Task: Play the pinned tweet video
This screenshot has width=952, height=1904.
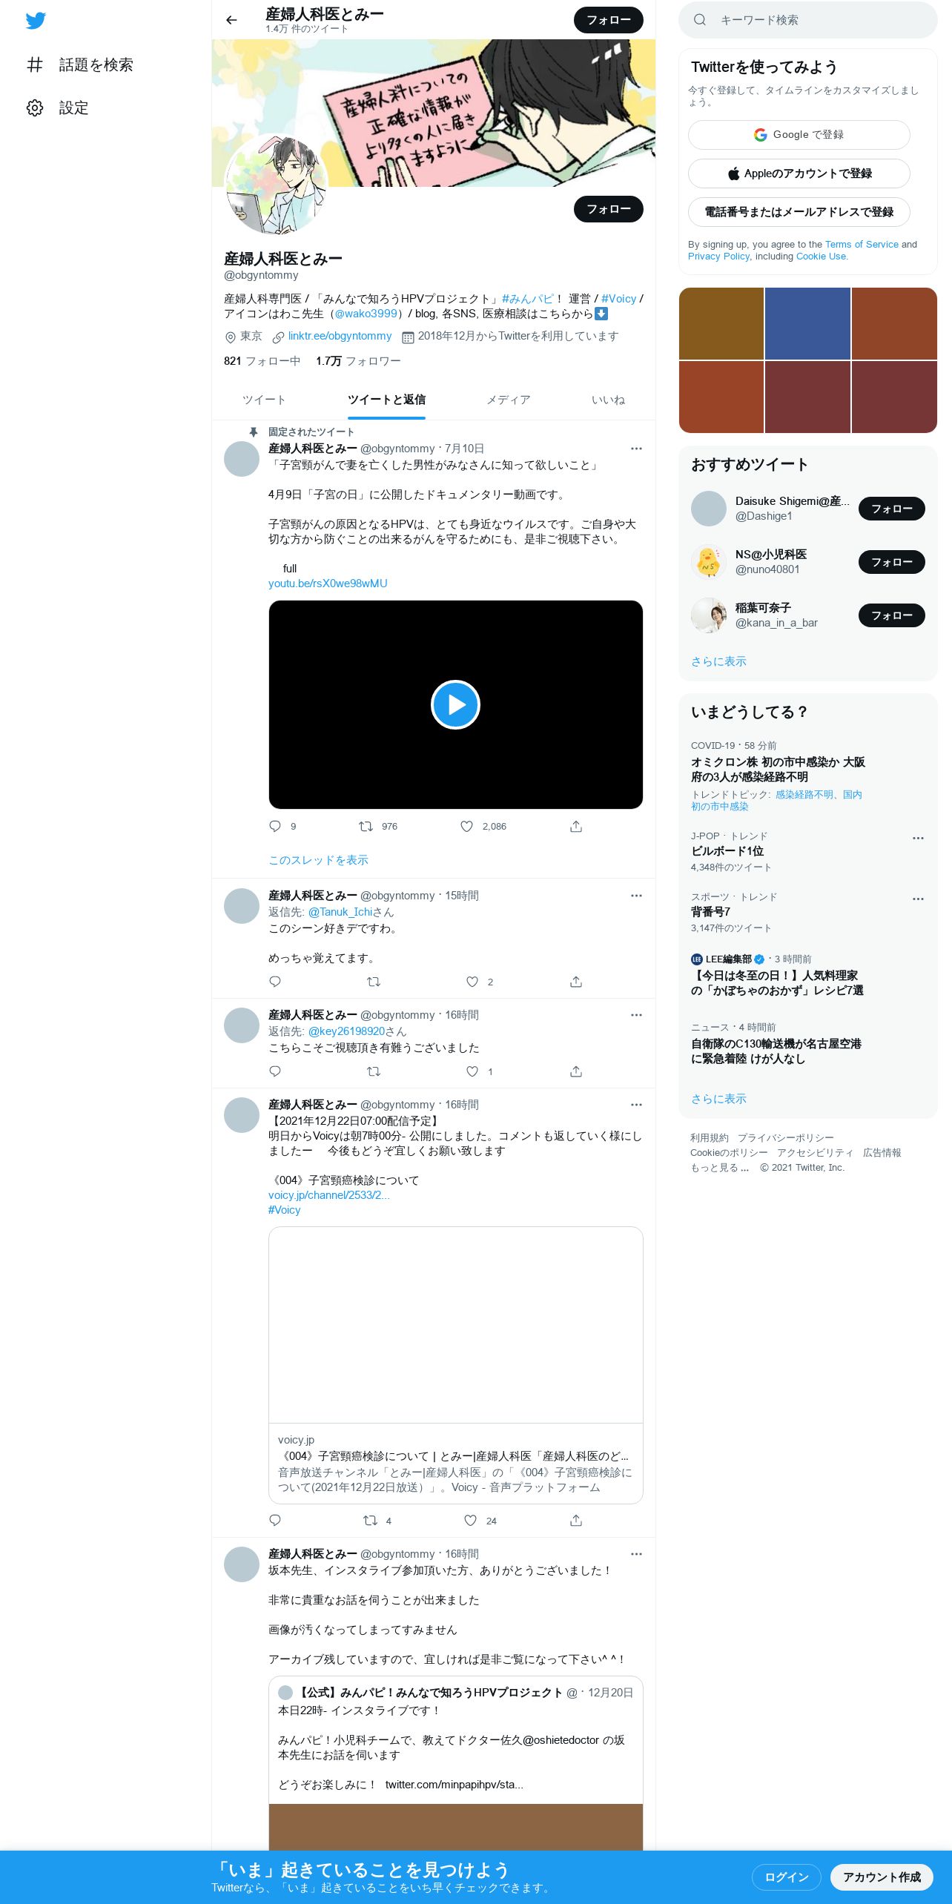Action: (455, 704)
